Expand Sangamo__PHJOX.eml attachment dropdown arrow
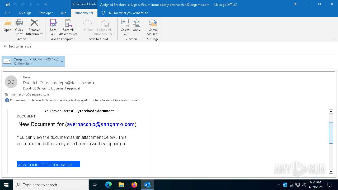This screenshot has height=190, width=338. 62,61
